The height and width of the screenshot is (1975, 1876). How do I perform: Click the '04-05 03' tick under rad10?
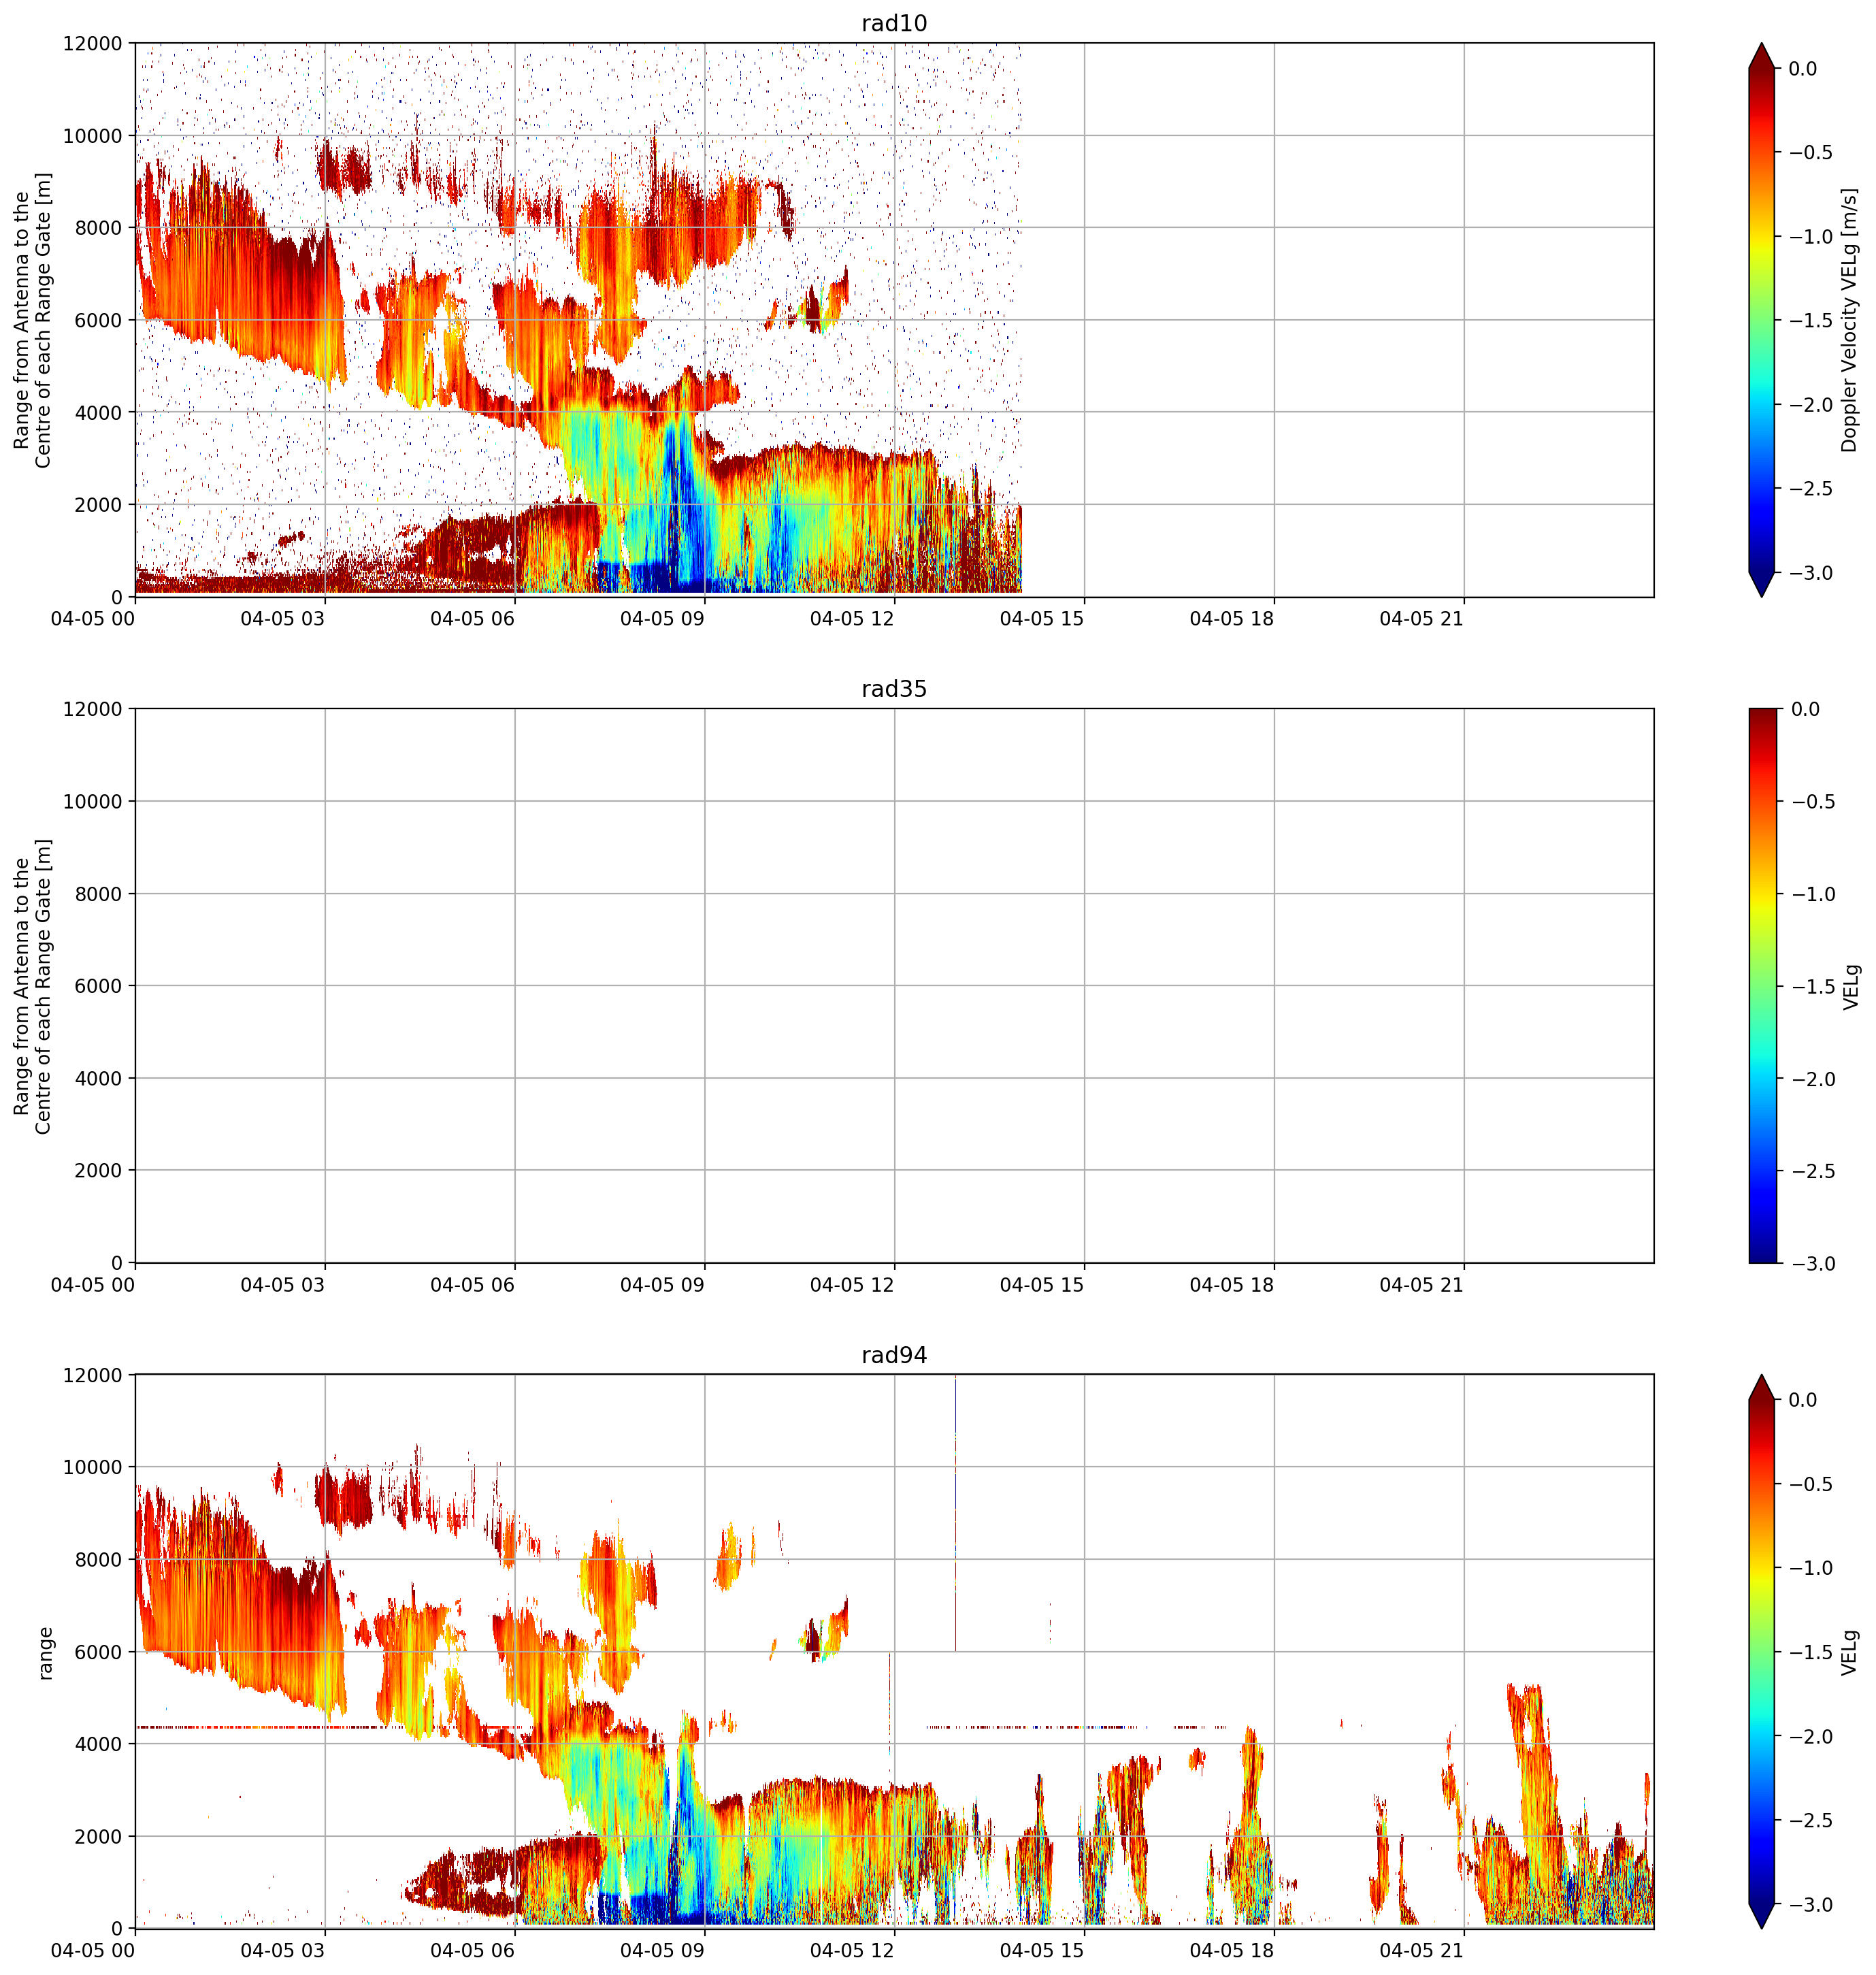[283, 619]
